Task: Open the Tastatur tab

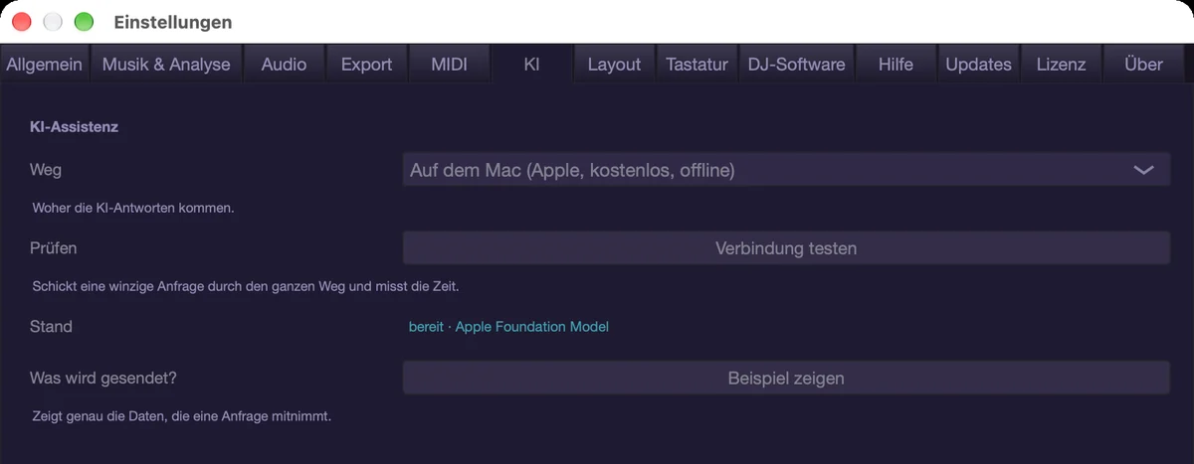Action: click(x=696, y=64)
